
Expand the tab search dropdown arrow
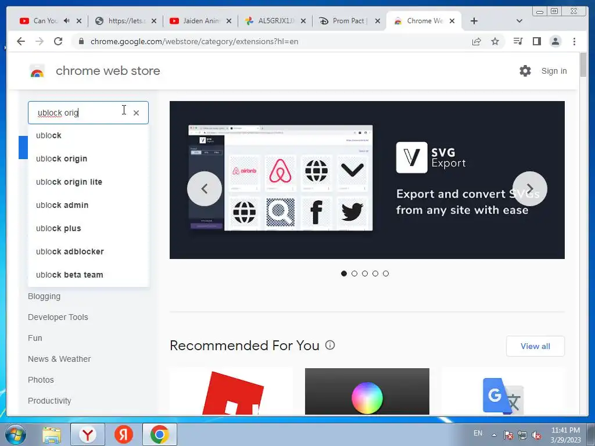519,21
